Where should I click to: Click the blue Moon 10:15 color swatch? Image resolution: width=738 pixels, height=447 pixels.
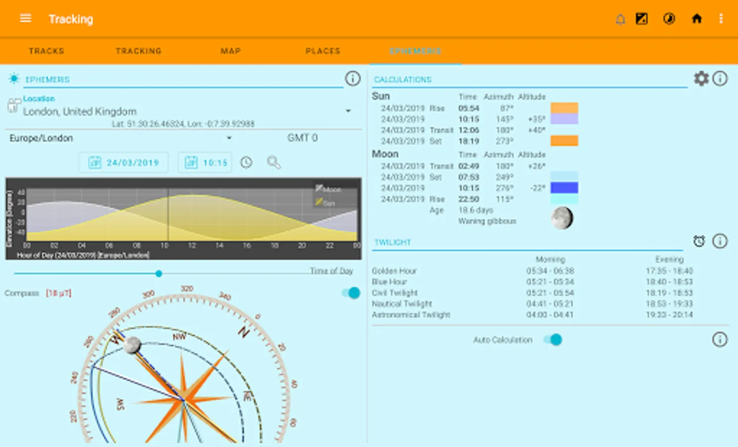(x=564, y=188)
